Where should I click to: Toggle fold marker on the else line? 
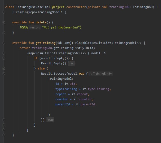tap(4, 68)
